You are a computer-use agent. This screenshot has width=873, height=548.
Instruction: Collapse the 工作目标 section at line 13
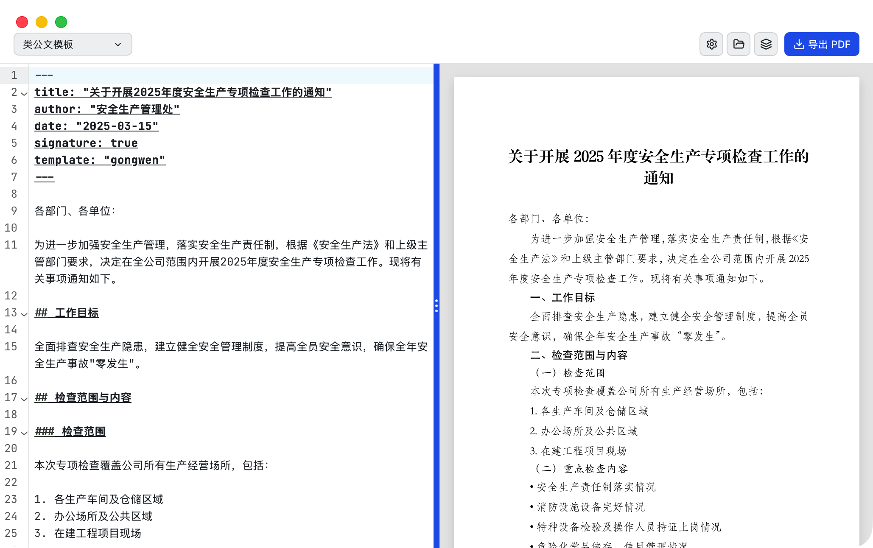[24, 315]
